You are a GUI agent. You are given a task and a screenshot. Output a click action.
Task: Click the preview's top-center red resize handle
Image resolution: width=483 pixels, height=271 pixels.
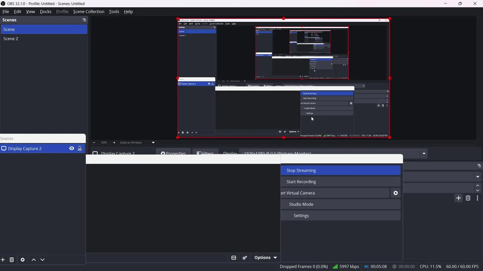click(x=283, y=18)
